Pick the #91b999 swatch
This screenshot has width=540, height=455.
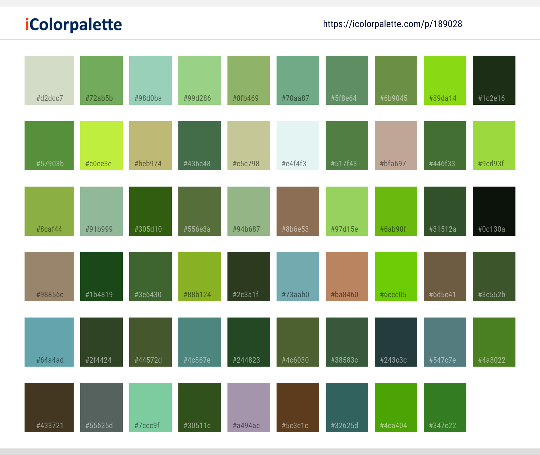pos(101,211)
